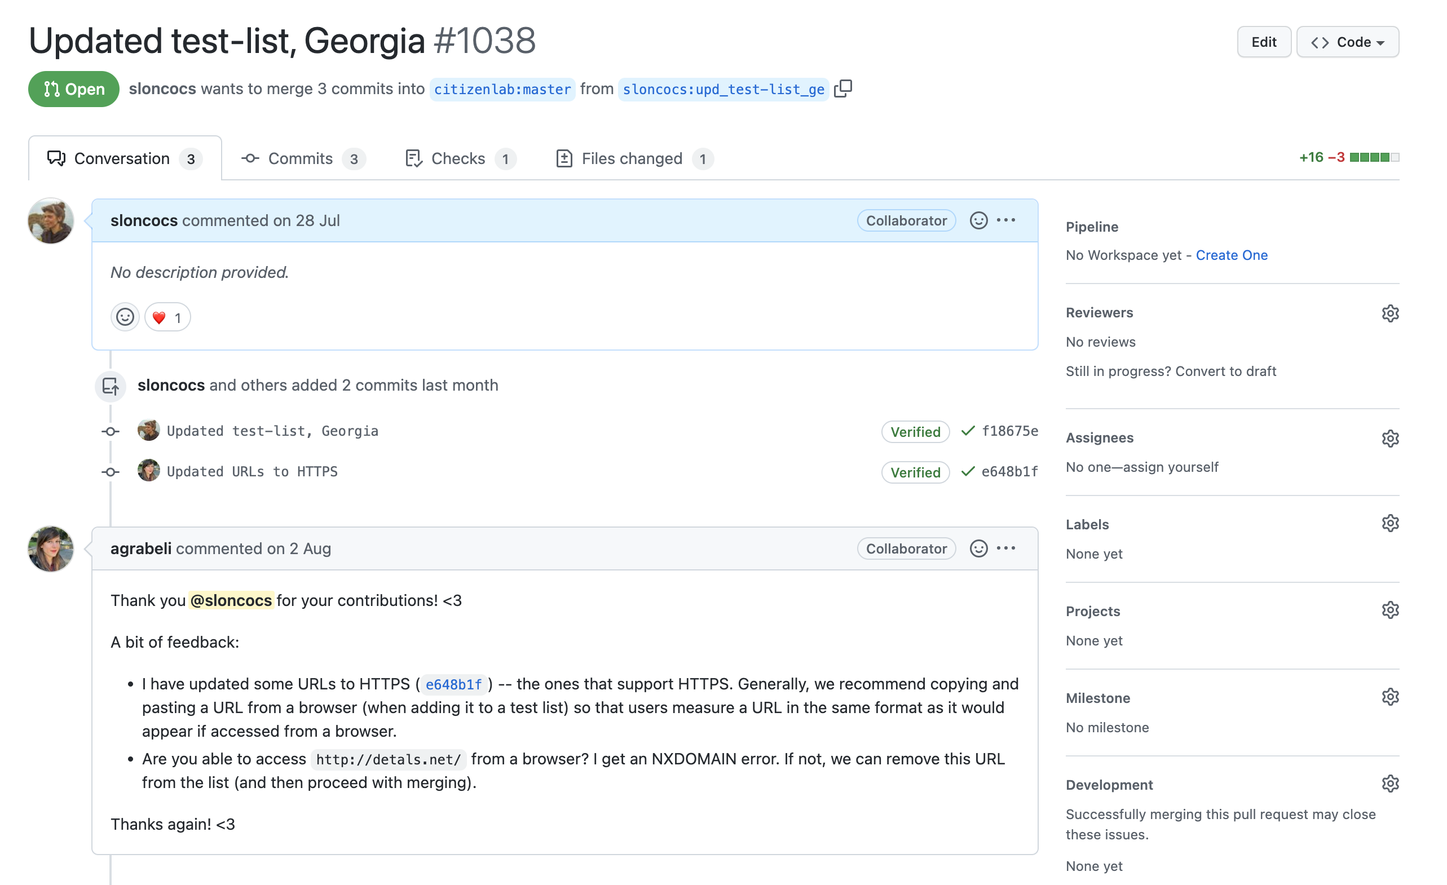Click Verified badge for commit f18675e
Image resolution: width=1447 pixels, height=885 pixels.
(x=915, y=432)
